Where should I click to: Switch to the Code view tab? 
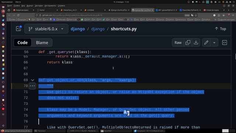tap(22, 42)
